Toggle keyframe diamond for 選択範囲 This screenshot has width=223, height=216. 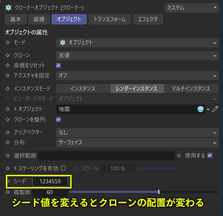pos(8,156)
